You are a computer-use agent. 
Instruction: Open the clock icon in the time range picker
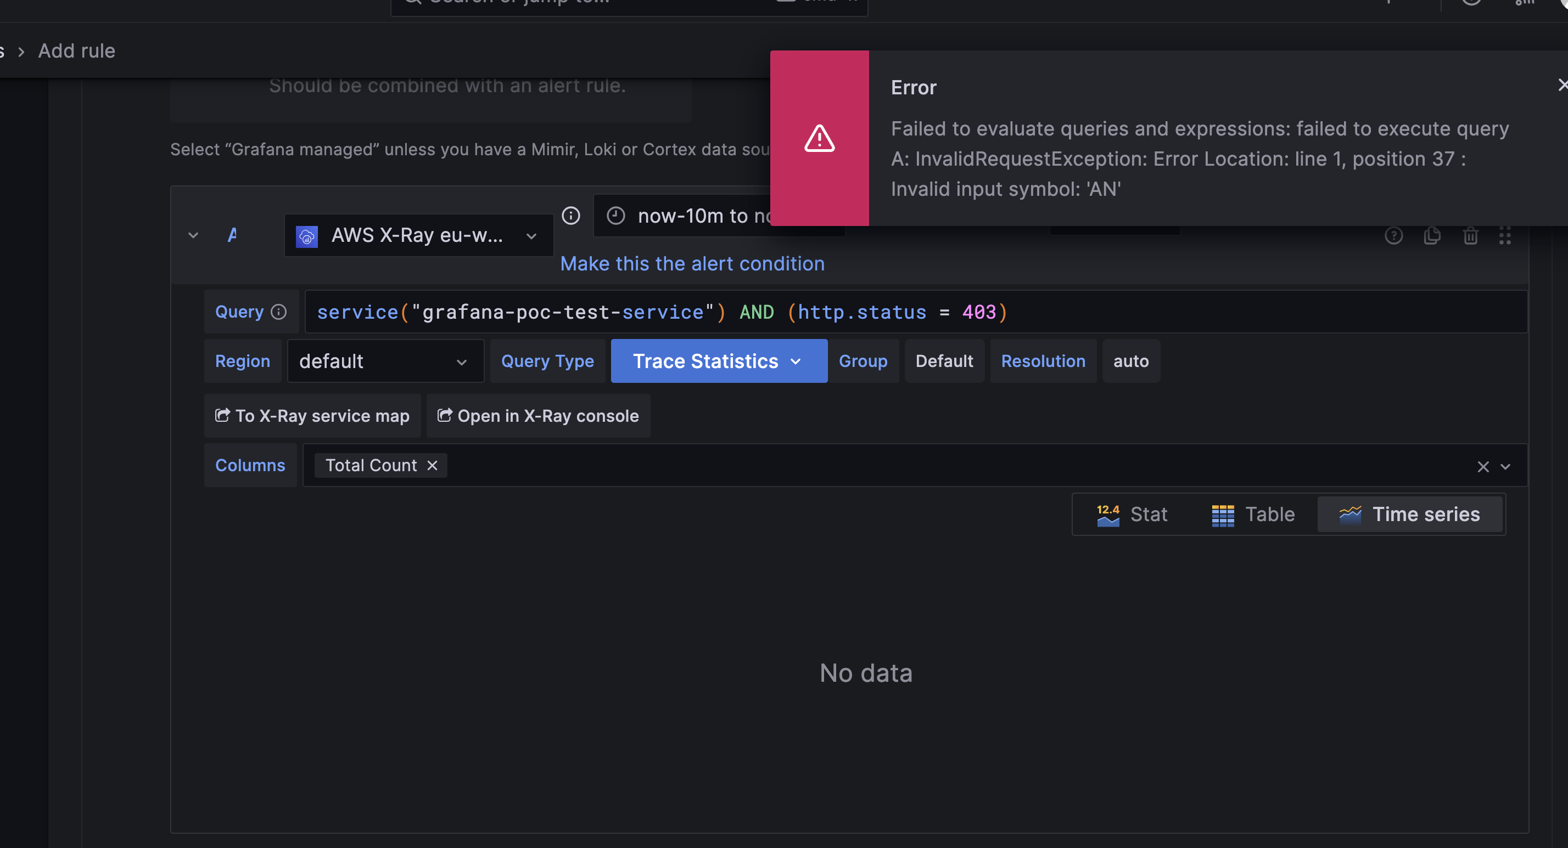615,216
